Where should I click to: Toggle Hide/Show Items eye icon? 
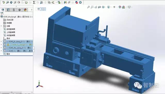pos(114,7)
